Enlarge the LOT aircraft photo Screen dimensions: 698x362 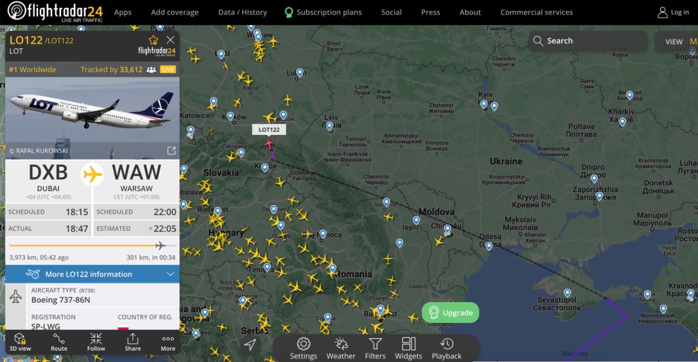[171, 151]
